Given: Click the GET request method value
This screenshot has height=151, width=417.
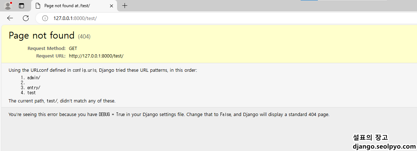Looking at the screenshot, I should [x=73, y=49].
